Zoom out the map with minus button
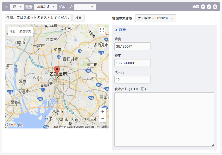The image size is (222, 155). (x=103, y=119)
